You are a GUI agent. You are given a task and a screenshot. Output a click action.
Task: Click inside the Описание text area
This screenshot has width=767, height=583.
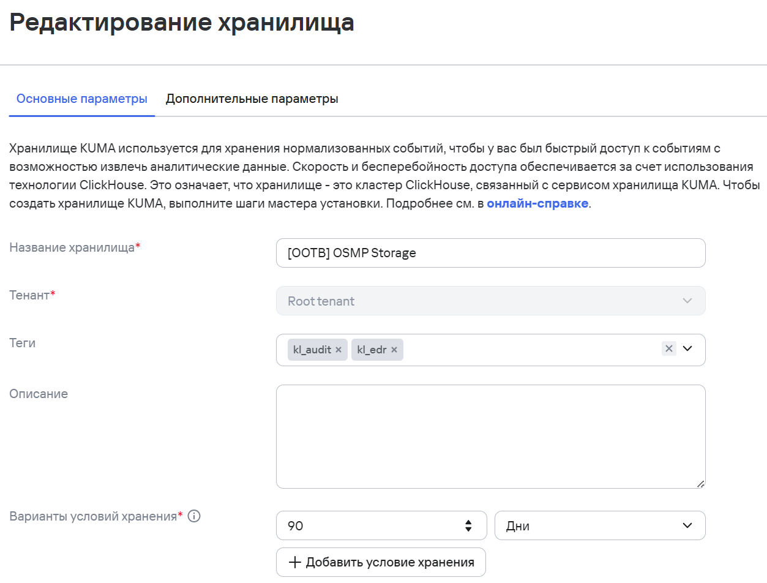click(x=490, y=435)
